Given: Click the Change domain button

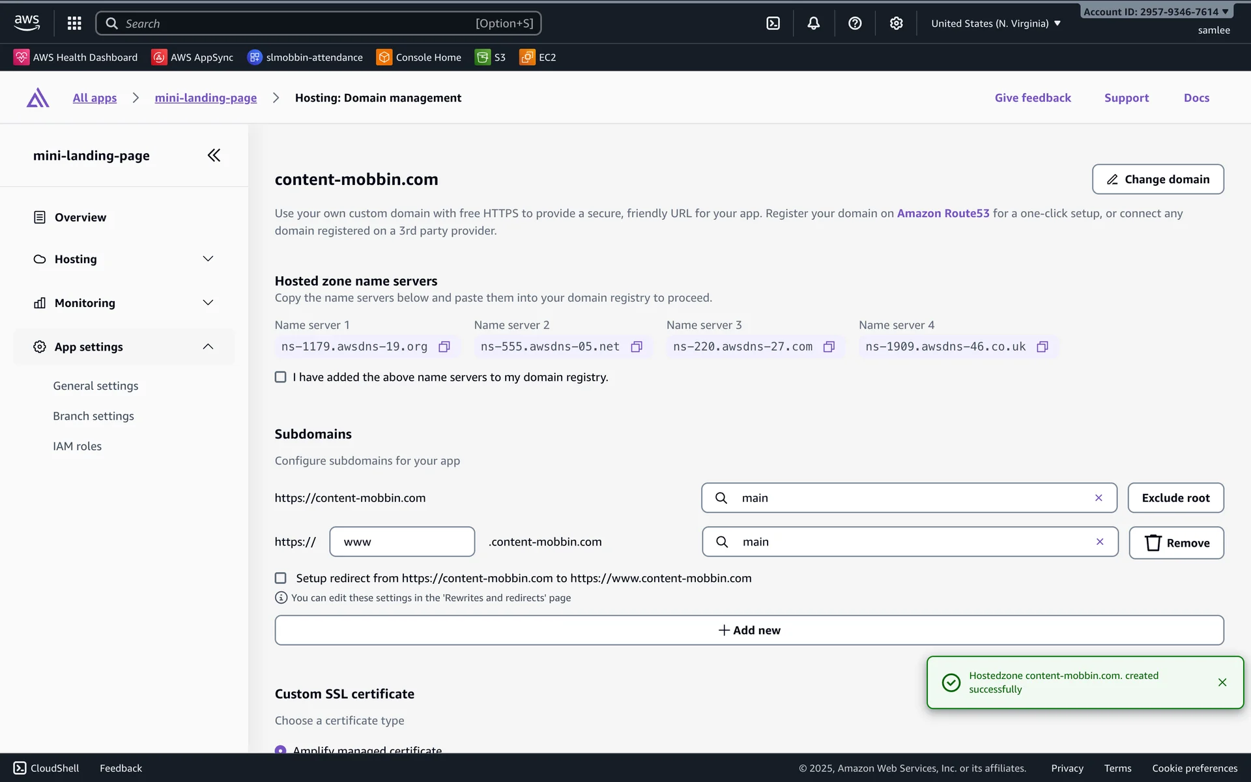Looking at the screenshot, I should [x=1157, y=179].
